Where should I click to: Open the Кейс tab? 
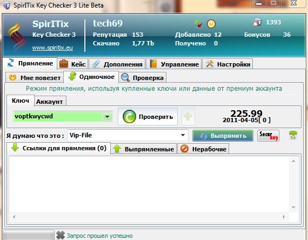point(72,64)
